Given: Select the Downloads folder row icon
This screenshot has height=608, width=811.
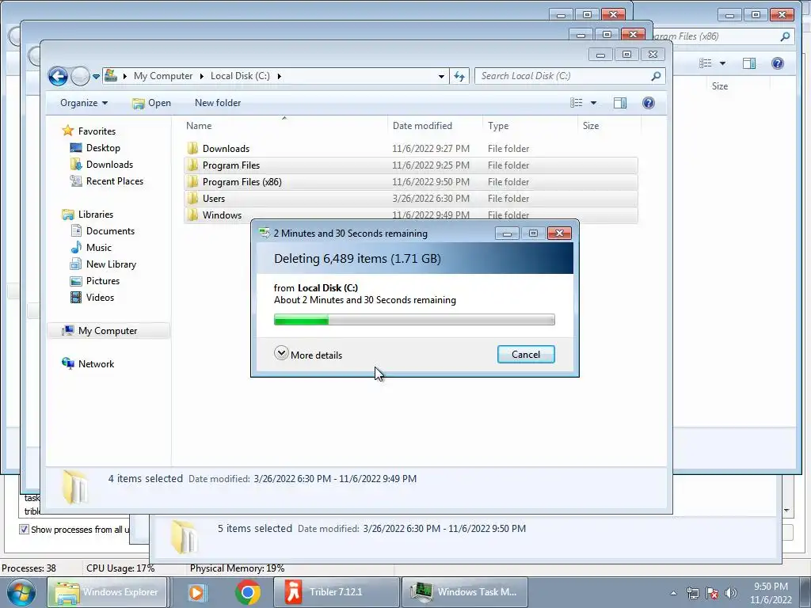Looking at the screenshot, I should (x=192, y=149).
